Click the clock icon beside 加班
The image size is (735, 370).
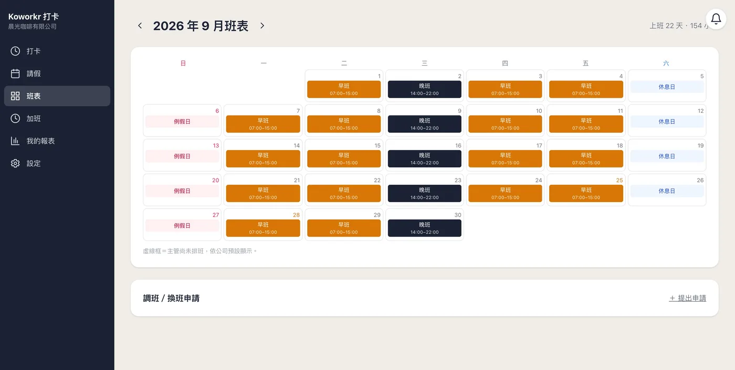click(x=15, y=119)
